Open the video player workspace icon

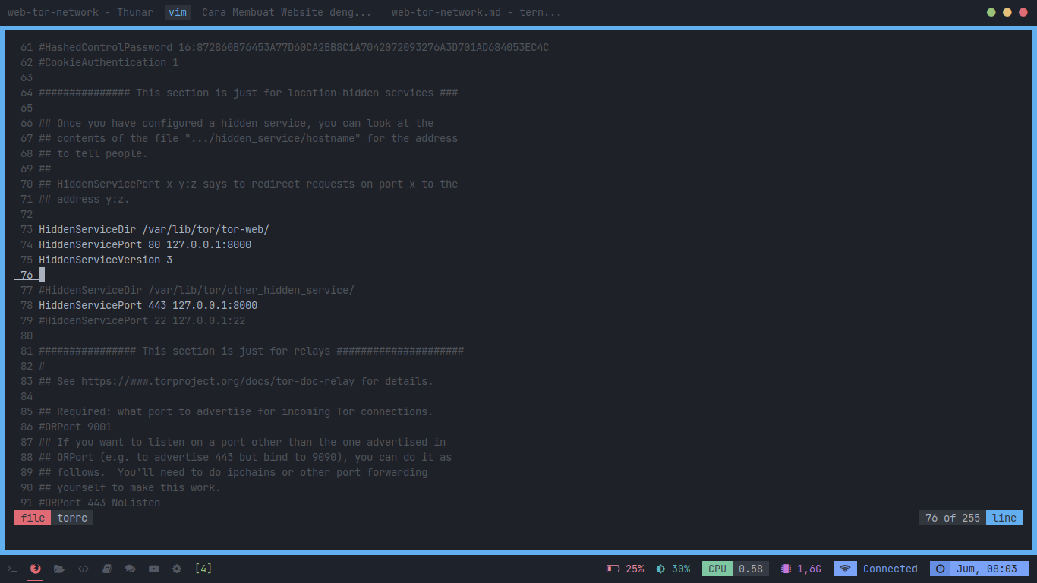pyautogui.click(x=154, y=569)
